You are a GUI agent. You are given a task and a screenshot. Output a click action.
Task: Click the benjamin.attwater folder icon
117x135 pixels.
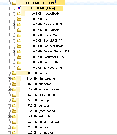pos(14,122)
